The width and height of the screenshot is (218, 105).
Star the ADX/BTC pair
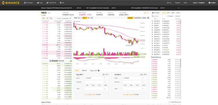[x=152, y=23]
